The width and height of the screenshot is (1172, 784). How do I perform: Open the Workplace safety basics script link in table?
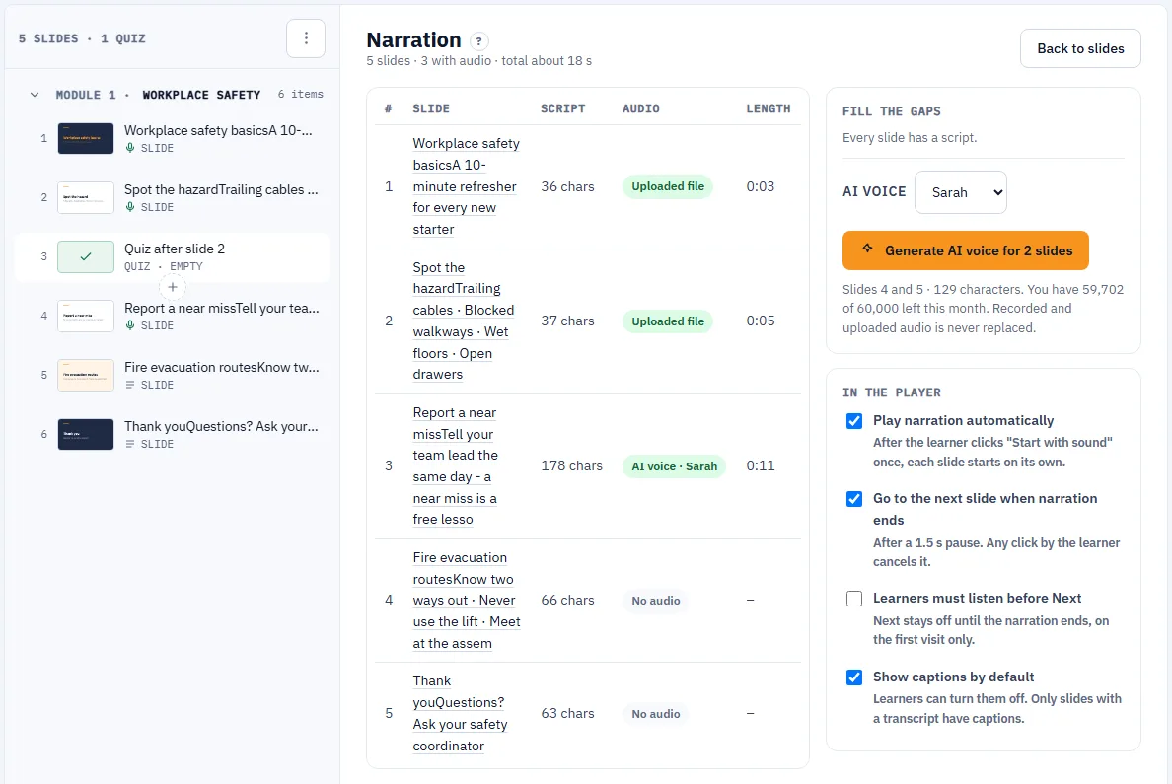(467, 186)
